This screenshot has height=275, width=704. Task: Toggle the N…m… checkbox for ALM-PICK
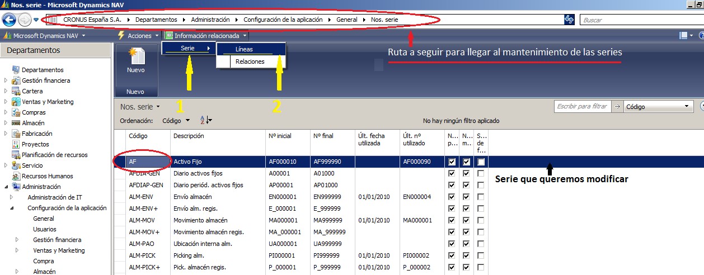(466, 256)
